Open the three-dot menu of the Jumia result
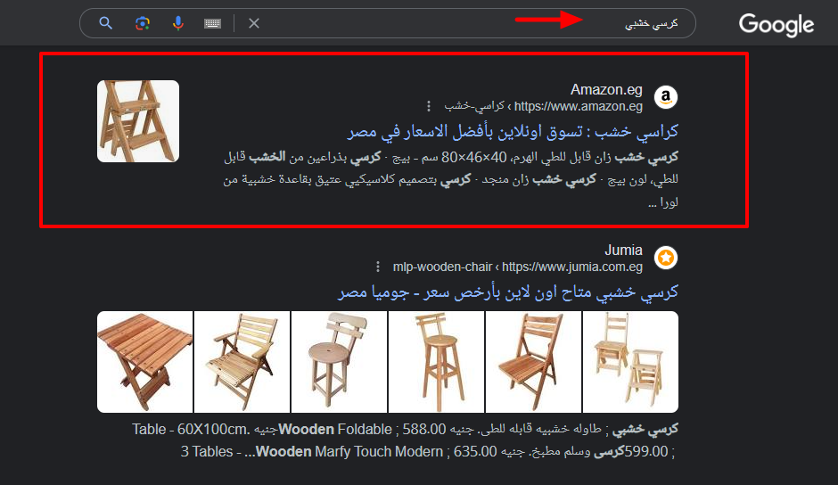This screenshot has width=838, height=485. point(378,267)
